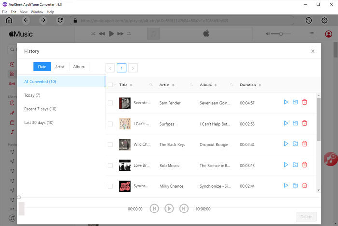
Task: Go forward with the right arrow button
Action: click(x=43, y=20)
